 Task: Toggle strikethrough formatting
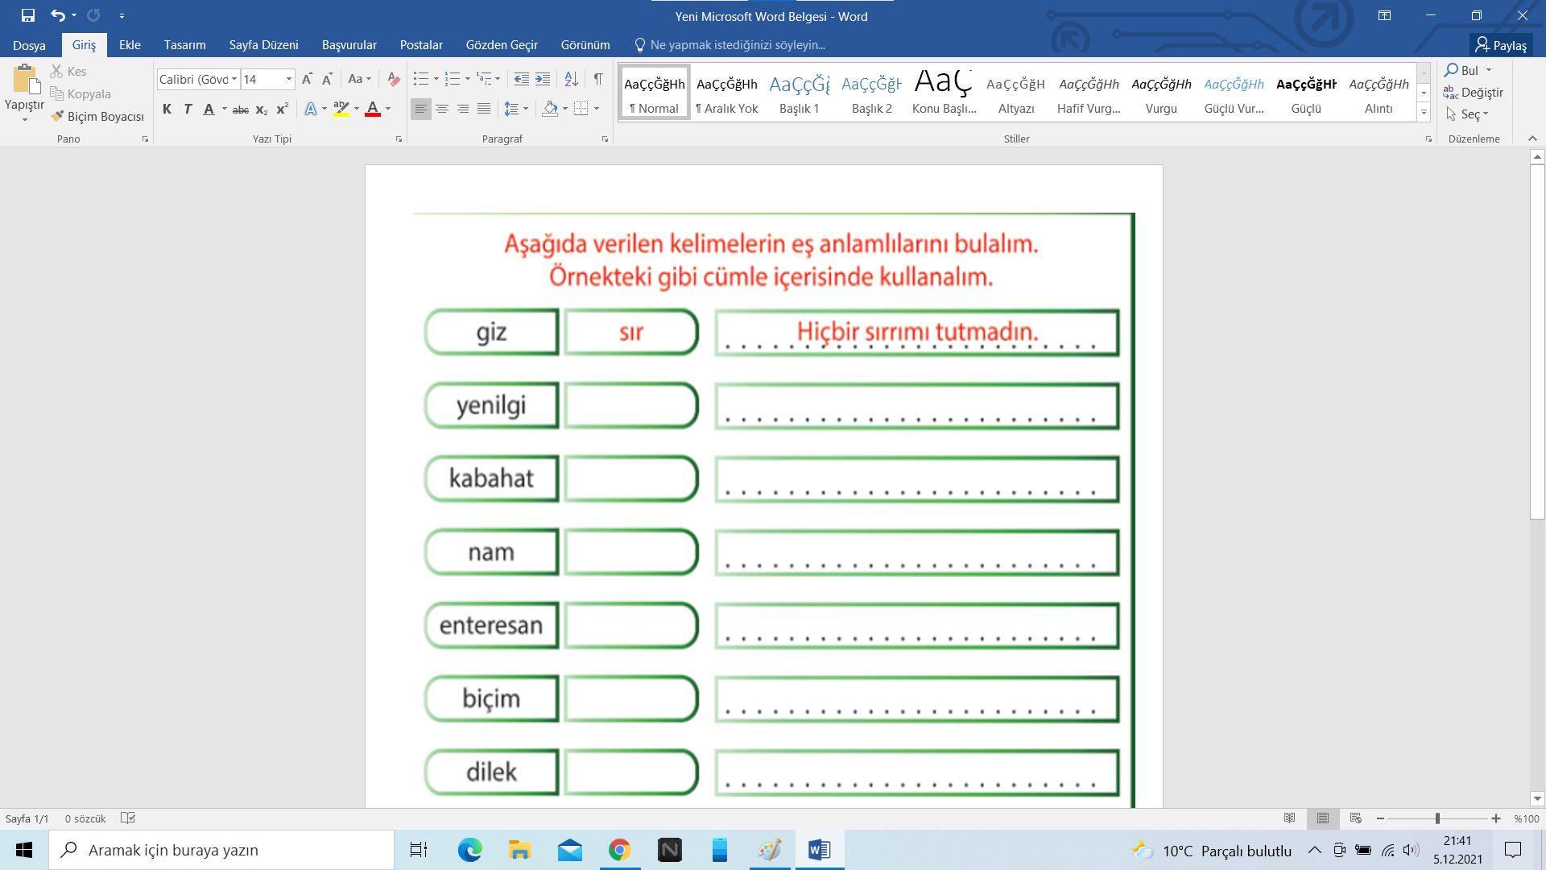tap(241, 109)
